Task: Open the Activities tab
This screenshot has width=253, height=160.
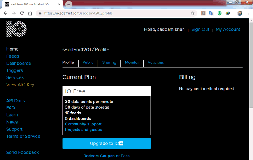Action: point(156,62)
